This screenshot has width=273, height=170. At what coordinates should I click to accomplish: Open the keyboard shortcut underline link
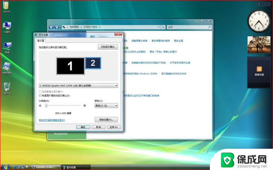tap(148, 62)
